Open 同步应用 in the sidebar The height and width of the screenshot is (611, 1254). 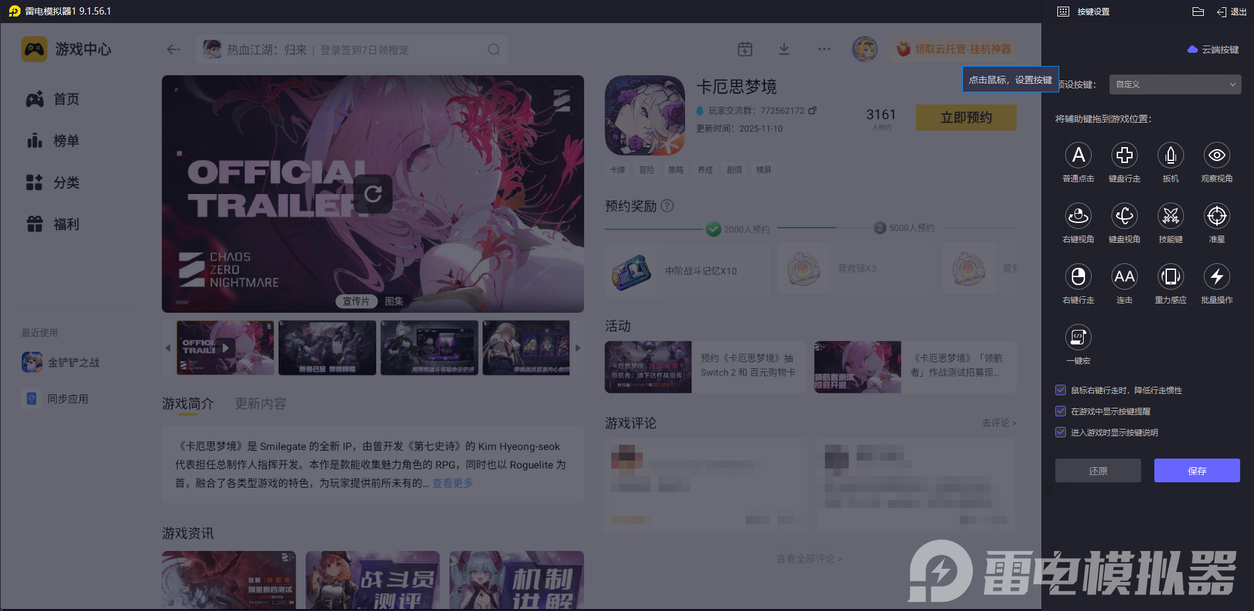57,399
